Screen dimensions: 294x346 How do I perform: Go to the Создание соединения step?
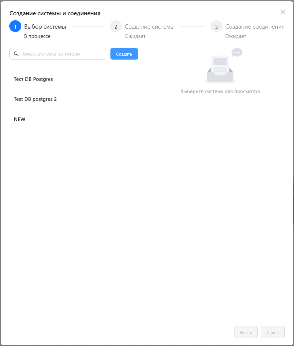click(255, 27)
